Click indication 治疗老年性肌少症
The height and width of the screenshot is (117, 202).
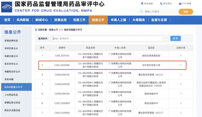151,65
